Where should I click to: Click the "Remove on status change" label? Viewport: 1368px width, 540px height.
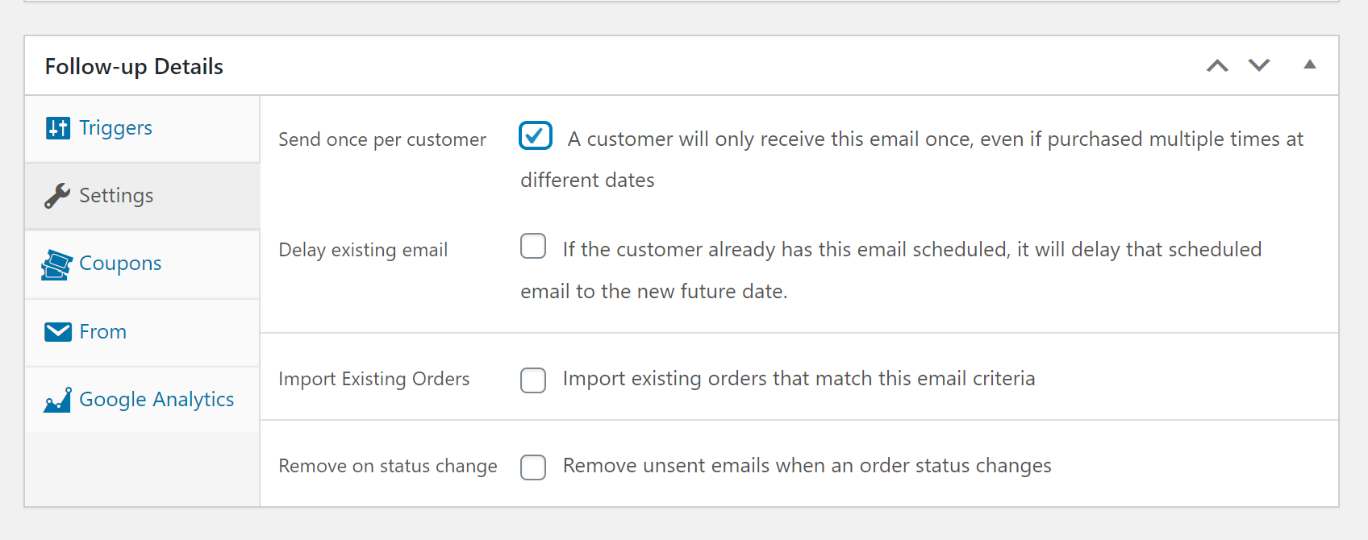387,466
